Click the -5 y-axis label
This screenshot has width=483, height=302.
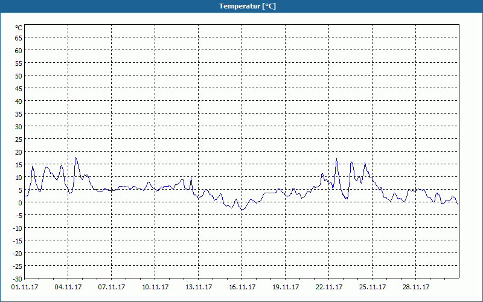point(19,215)
